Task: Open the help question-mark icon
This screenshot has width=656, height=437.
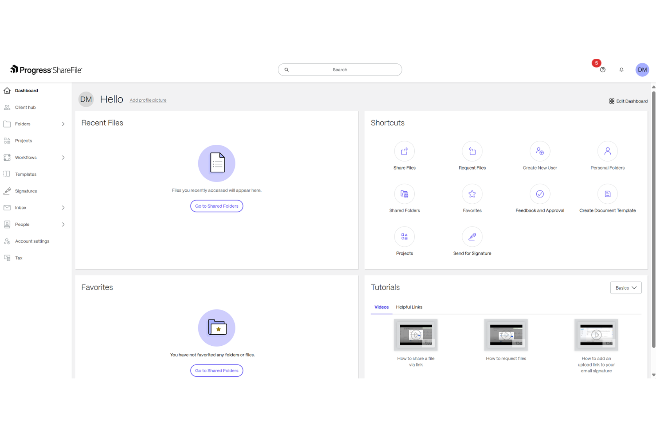Action: pyautogui.click(x=603, y=70)
